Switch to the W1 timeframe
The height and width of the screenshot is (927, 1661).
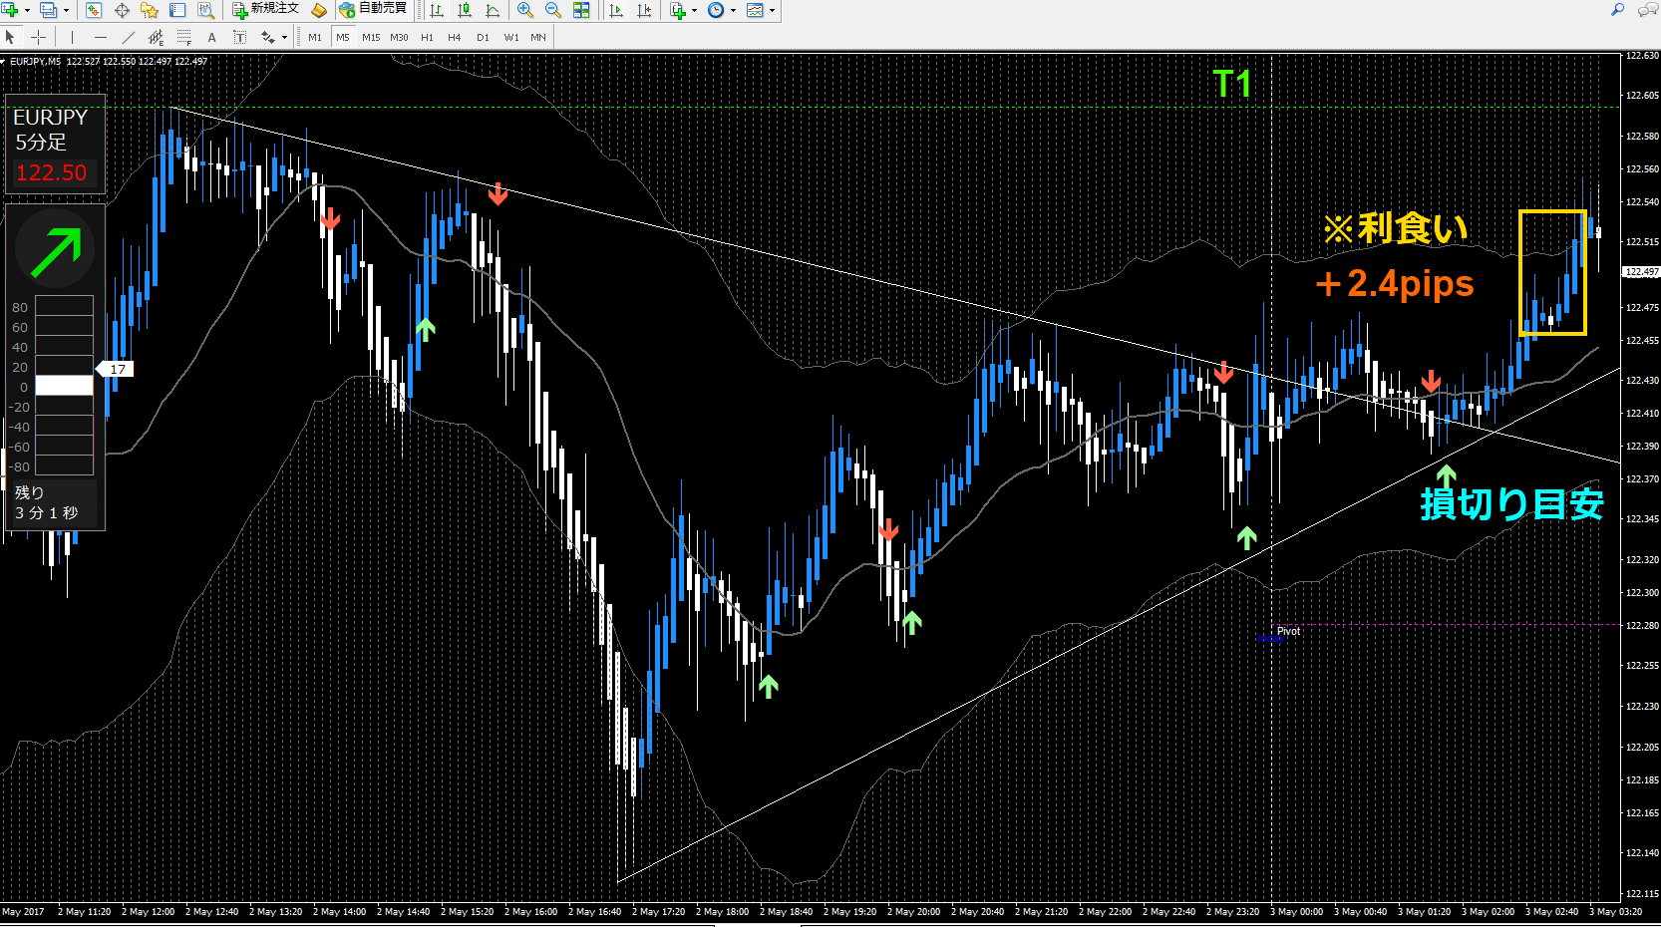point(510,37)
